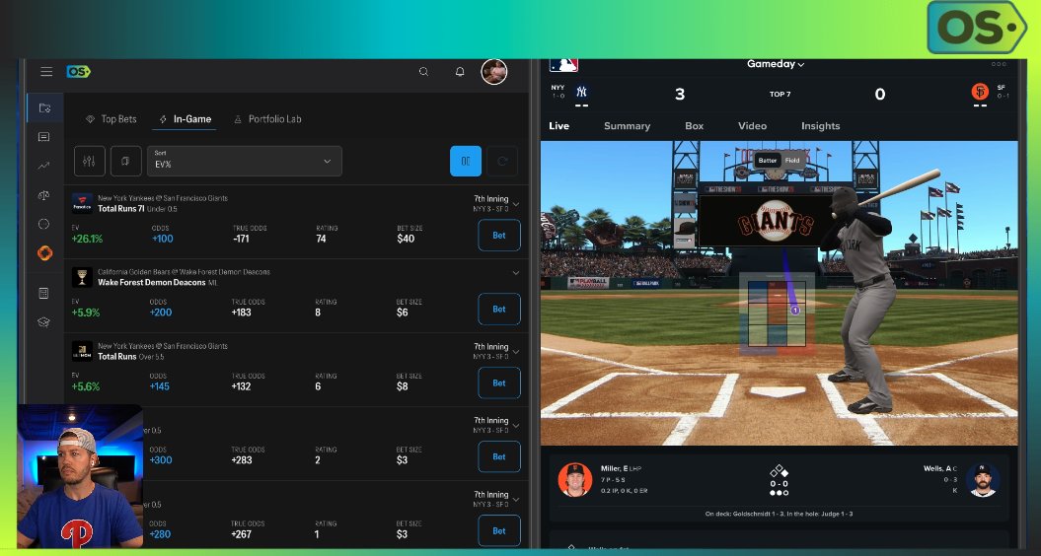
Task: Click Bet on Wake Forest Demon Deacons ML
Action: pos(499,310)
